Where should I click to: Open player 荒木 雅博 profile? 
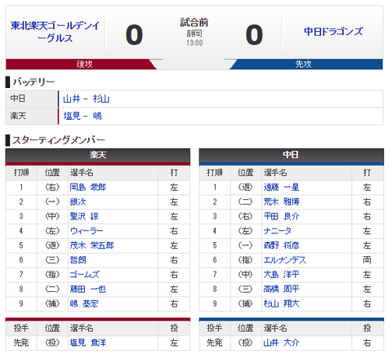(281, 202)
